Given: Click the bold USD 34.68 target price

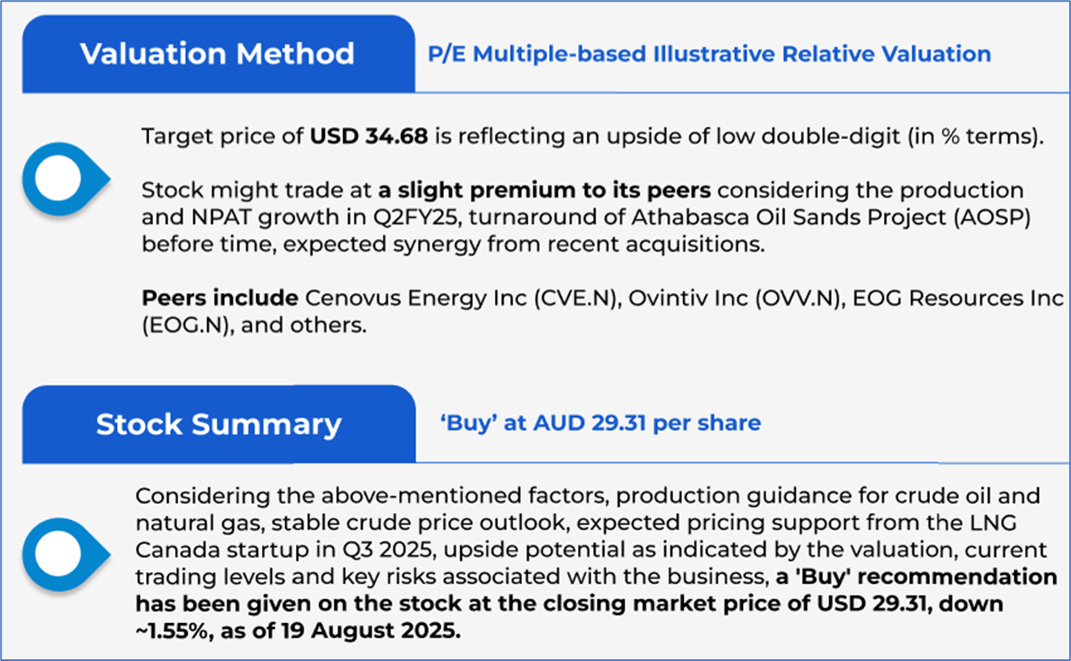Looking at the screenshot, I should (x=372, y=136).
